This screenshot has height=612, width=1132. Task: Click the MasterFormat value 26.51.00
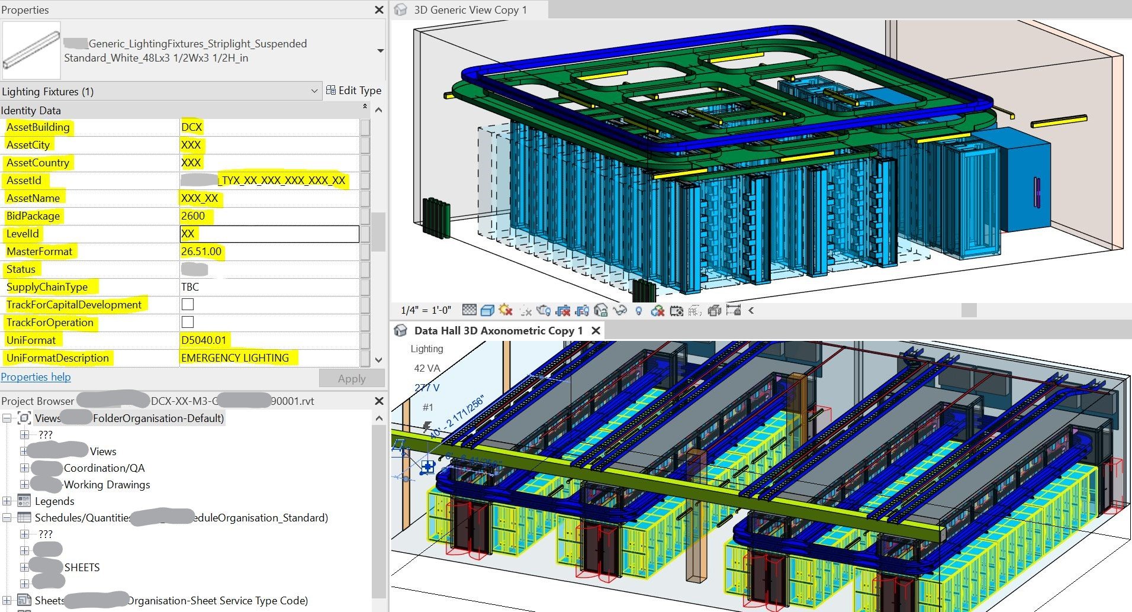coord(201,252)
